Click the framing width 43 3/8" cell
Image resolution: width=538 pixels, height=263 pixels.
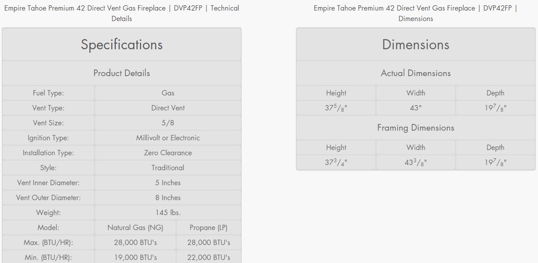point(416,162)
